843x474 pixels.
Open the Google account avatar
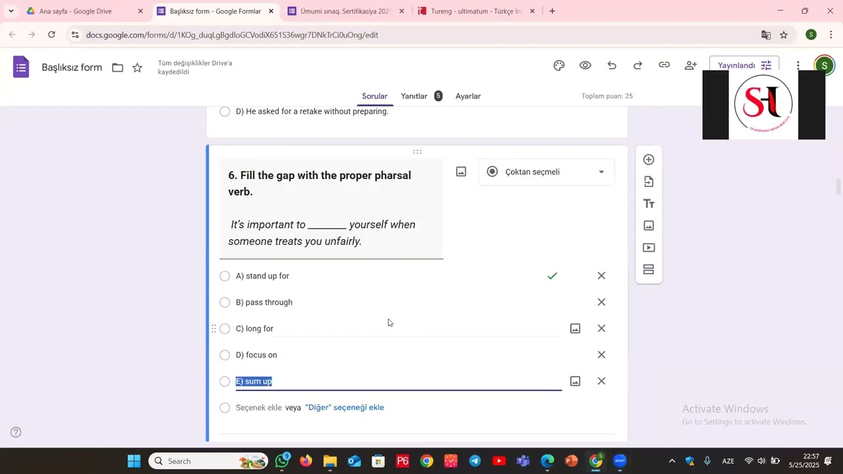click(x=824, y=65)
